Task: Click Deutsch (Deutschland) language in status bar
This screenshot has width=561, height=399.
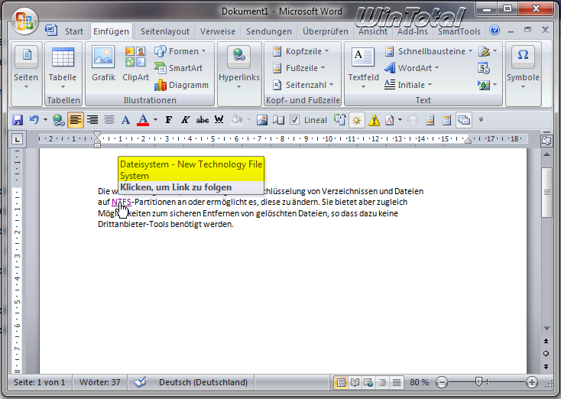Action: pyautogui.click(x=203, y=382)
